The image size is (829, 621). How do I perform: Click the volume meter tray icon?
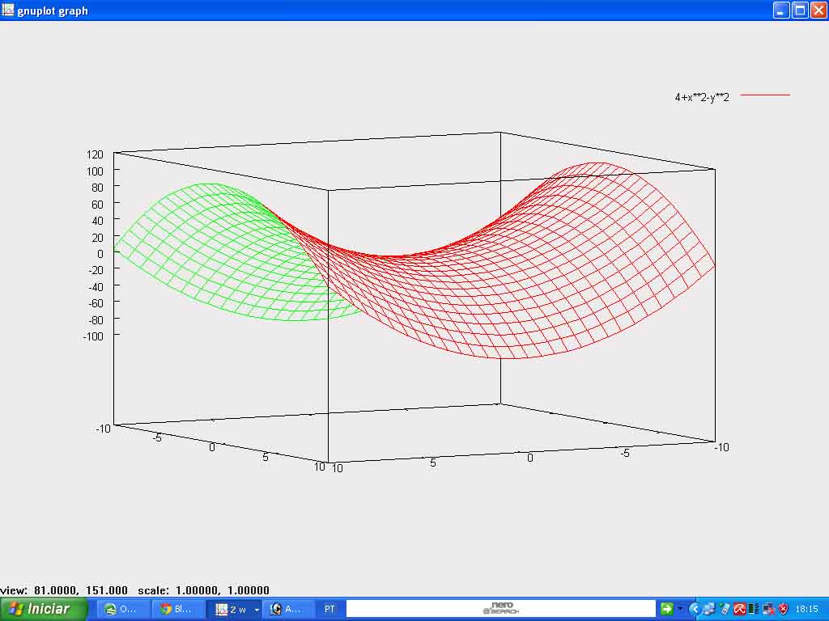click(752, 609)
